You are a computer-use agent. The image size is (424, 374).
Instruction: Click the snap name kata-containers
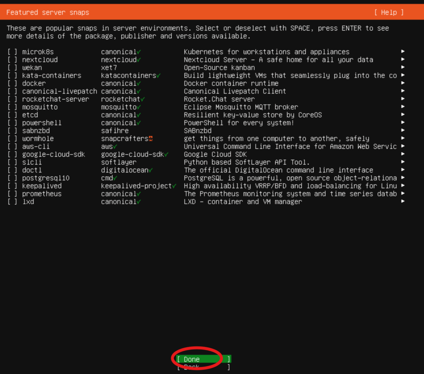pyautogui.click(x=52, y=76)
